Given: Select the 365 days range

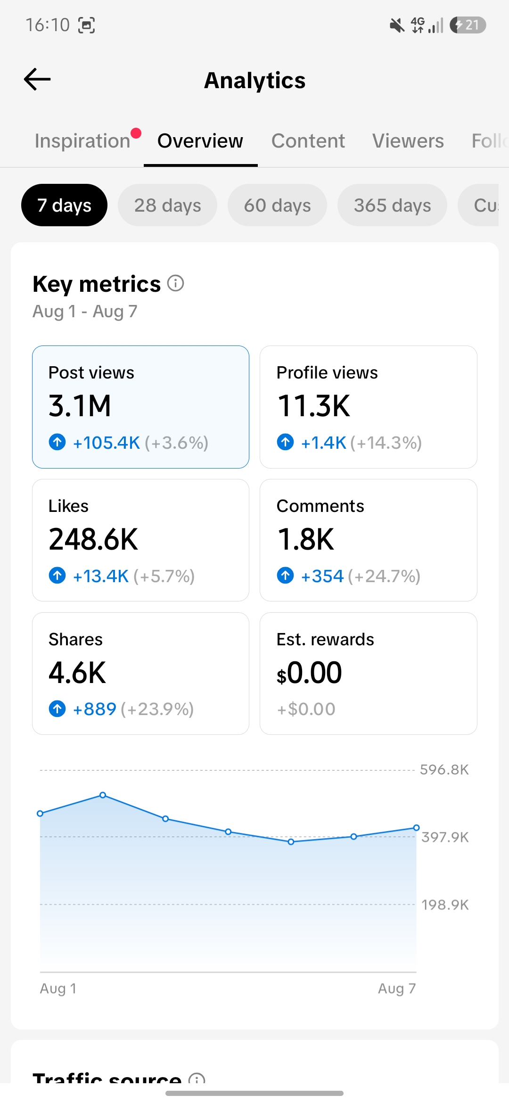Looking at the screenshot, I should [392, 205].
